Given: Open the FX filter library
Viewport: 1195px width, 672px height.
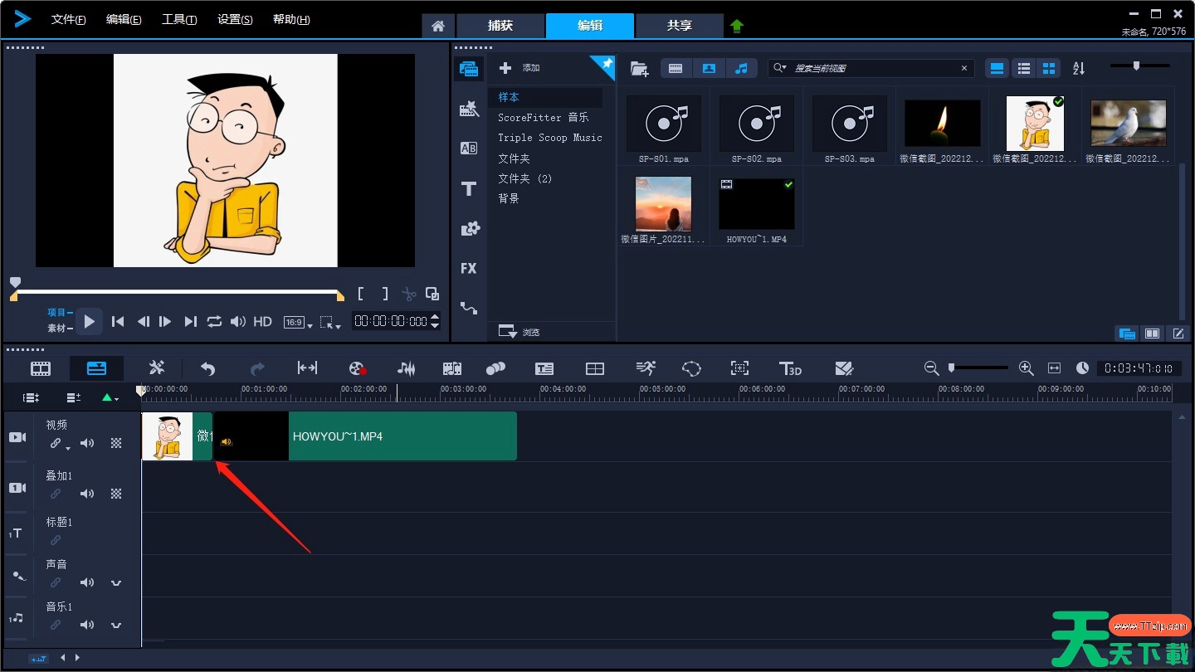Looking at the screenshot, I should (469, 269).
